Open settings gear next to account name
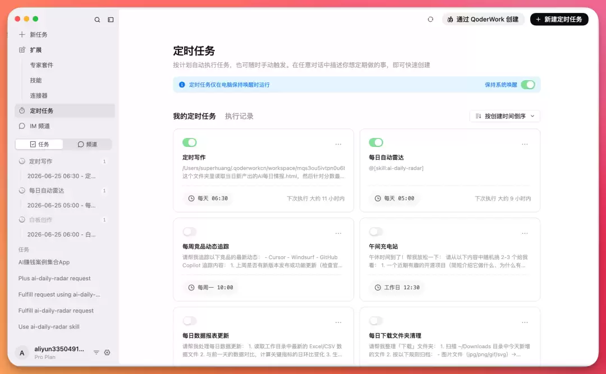Viewport: 606px width, 374px height. pos(107,352)
